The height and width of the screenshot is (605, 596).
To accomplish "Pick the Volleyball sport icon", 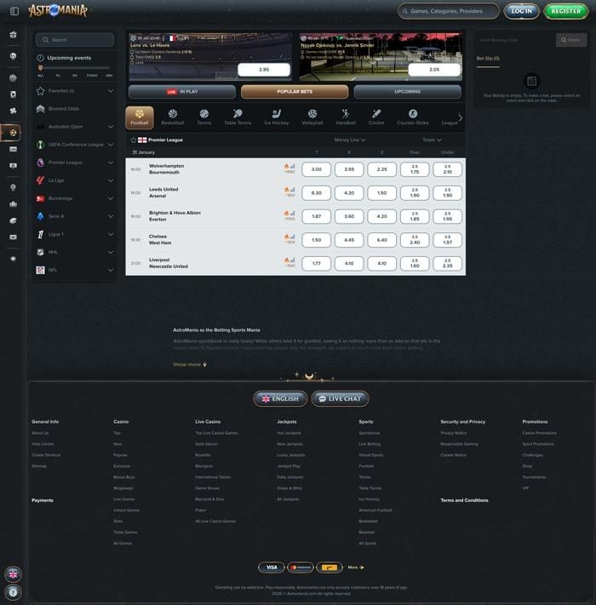I will (312, 117).
